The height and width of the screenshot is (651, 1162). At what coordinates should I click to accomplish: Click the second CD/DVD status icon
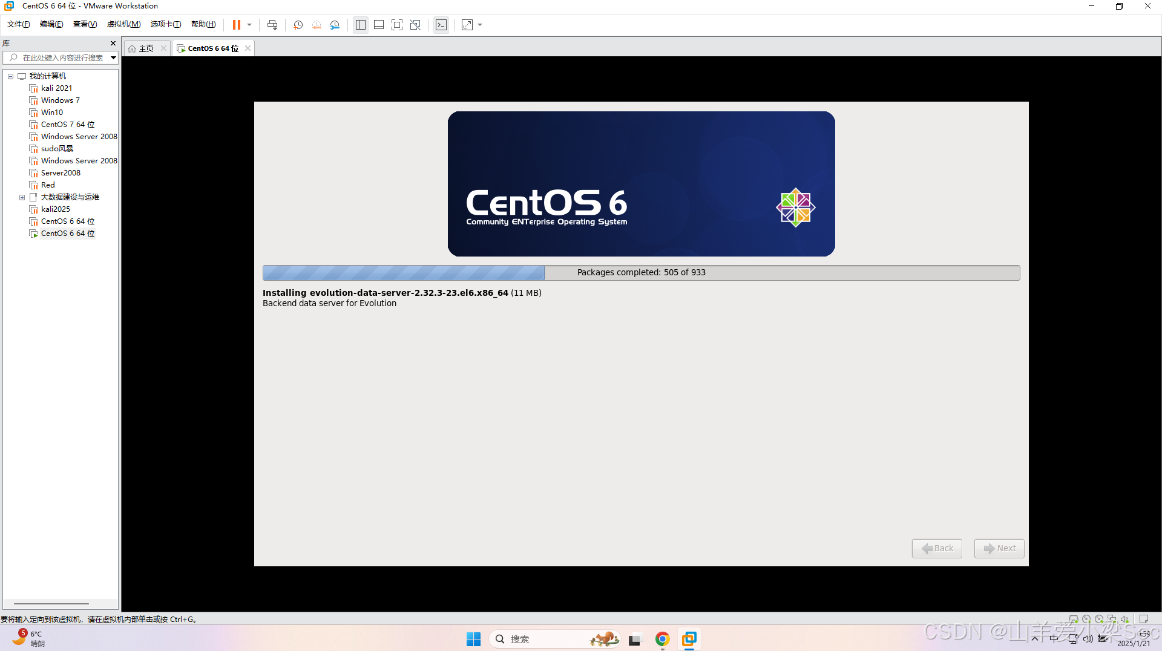coord(1099,619)
